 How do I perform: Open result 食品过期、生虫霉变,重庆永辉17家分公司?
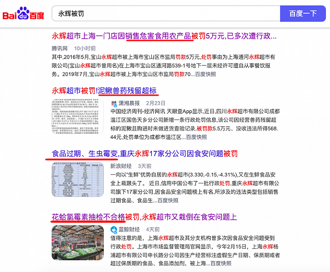tap(145, 154)
